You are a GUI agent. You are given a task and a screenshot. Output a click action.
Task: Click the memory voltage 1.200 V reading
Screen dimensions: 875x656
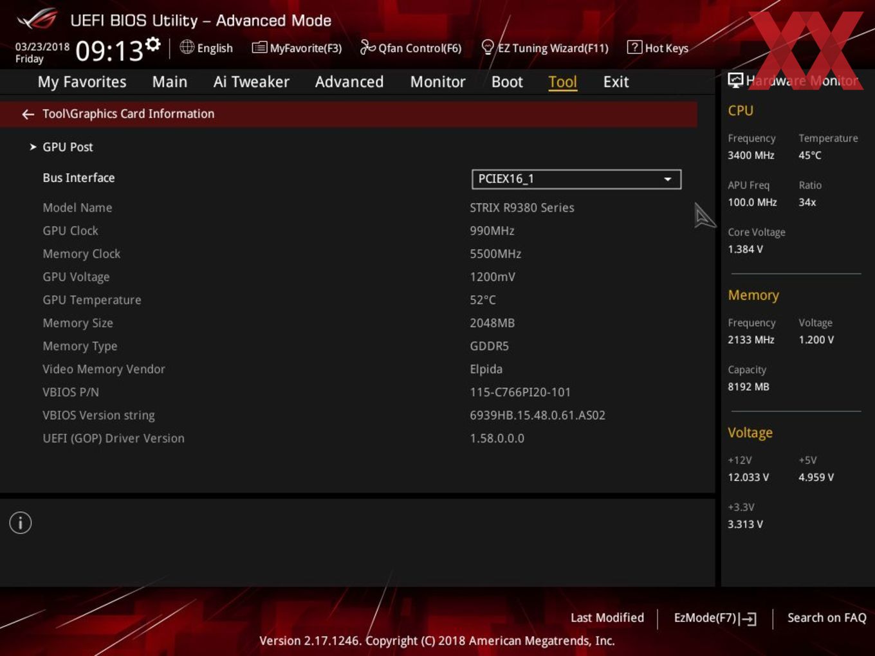816,340
